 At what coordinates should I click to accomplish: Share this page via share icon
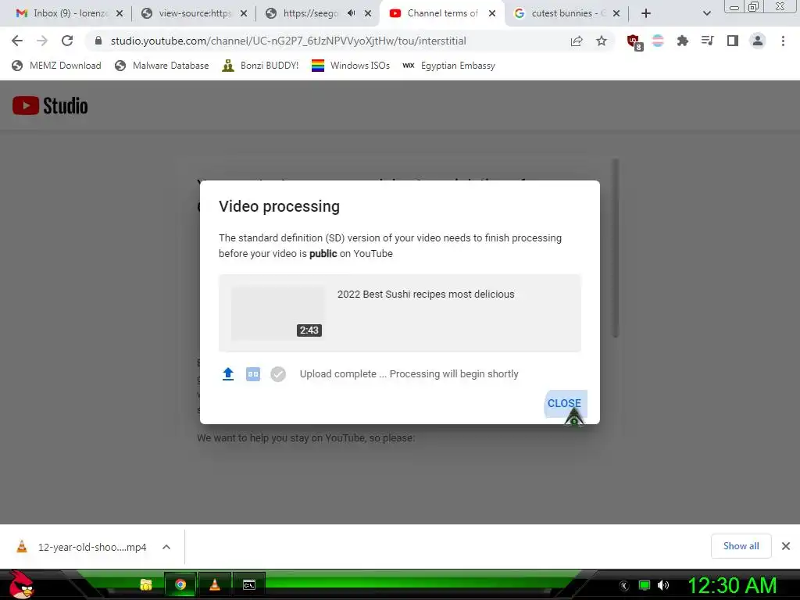(x=577, y=41)
